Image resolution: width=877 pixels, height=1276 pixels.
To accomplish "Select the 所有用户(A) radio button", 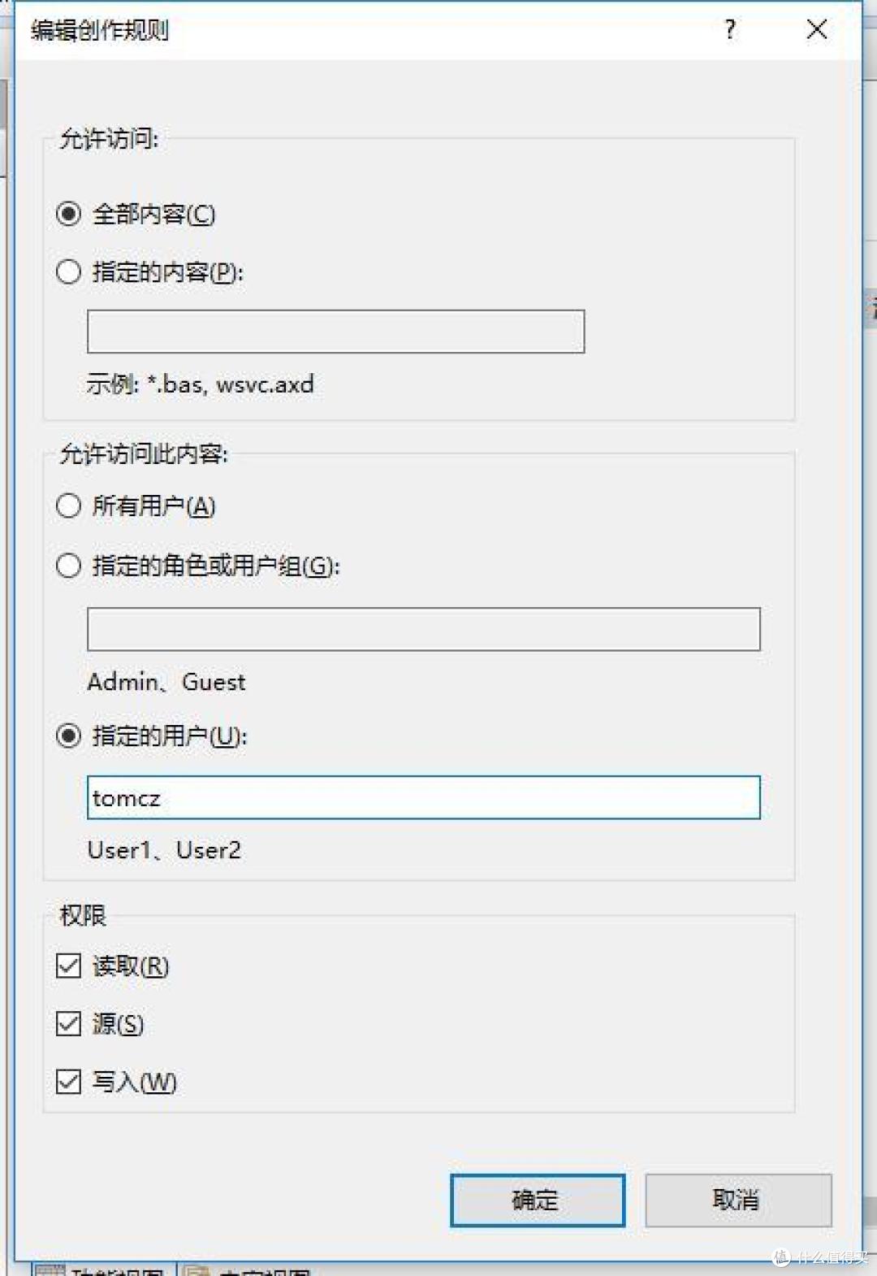I will [68, 506].
